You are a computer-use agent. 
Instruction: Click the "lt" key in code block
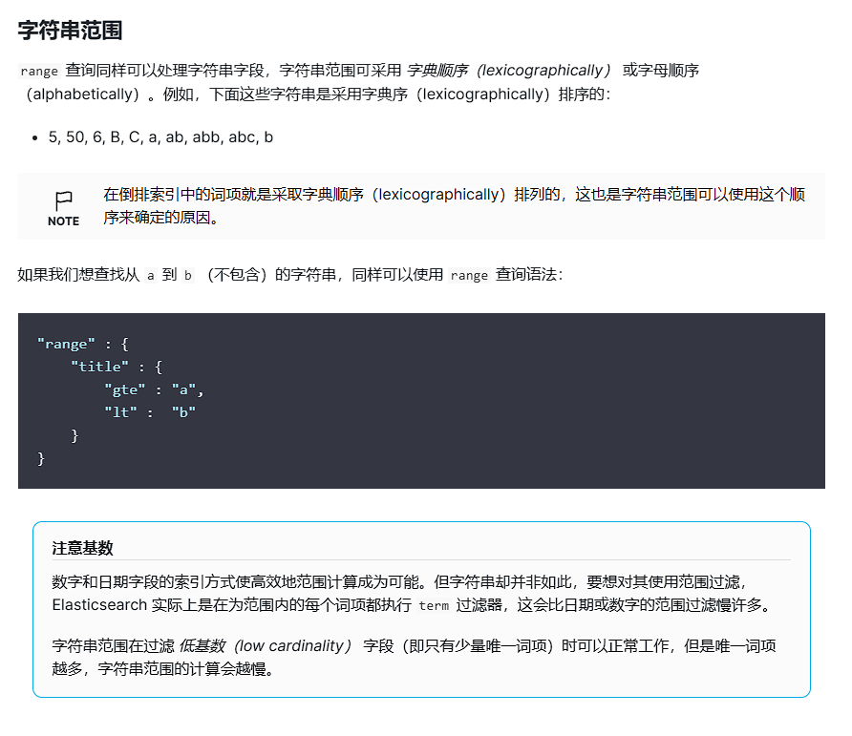pyautogui.click(x=121, y=411)
